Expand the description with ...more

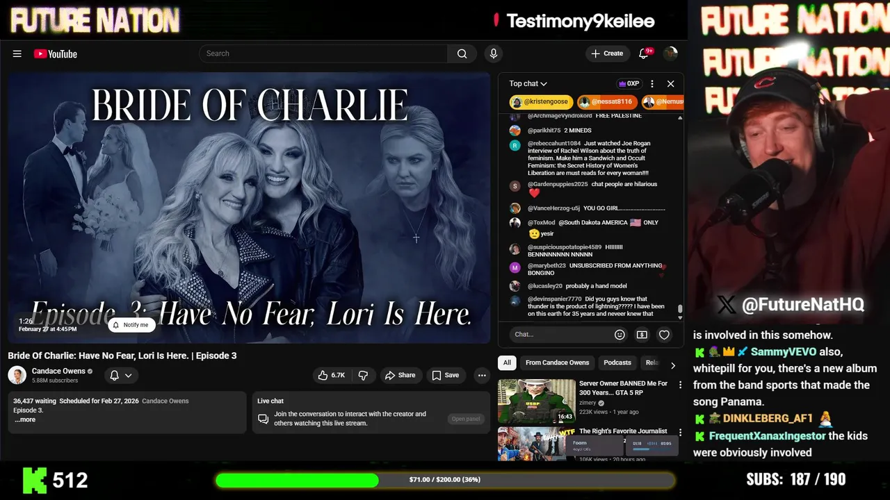(24, 419)
